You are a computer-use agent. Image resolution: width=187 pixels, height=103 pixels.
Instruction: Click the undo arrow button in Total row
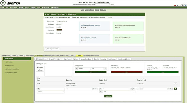coord(175,84)
